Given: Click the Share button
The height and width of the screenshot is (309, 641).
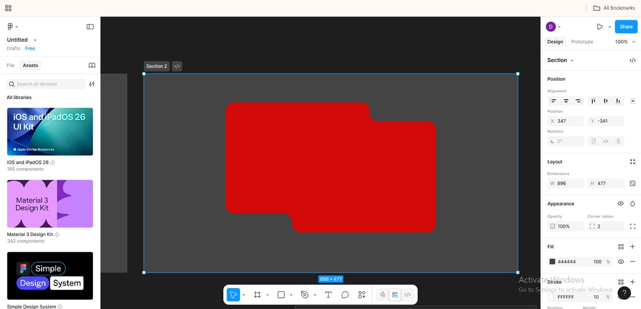Looking at the screenshot, I should point(626,27).
